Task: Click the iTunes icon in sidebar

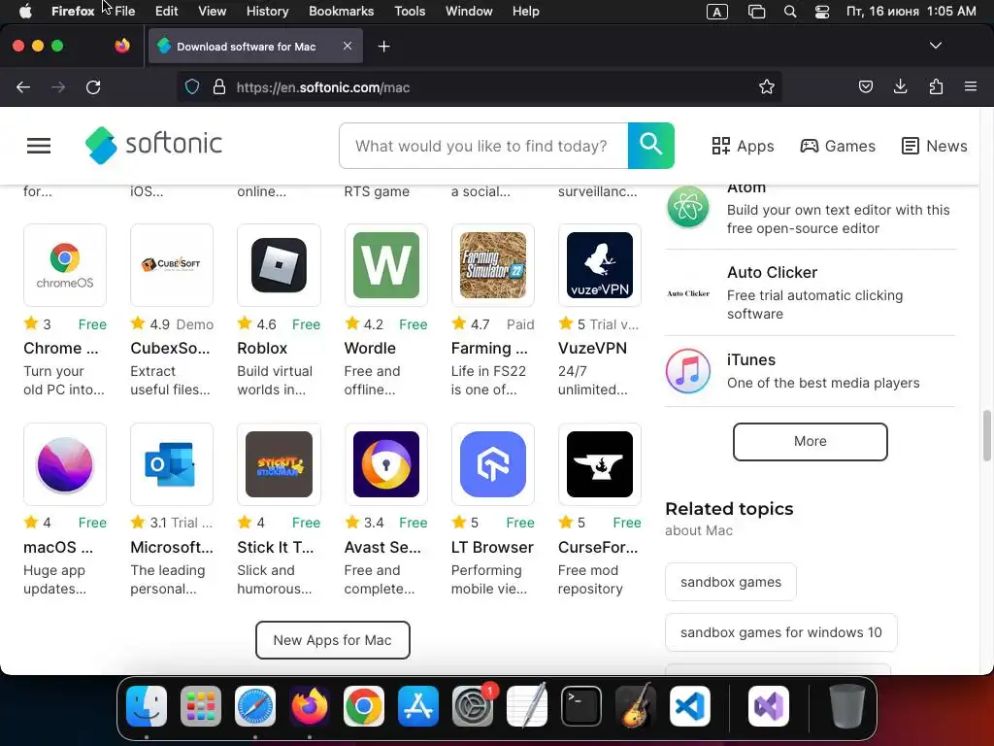Action: [688, 371]
